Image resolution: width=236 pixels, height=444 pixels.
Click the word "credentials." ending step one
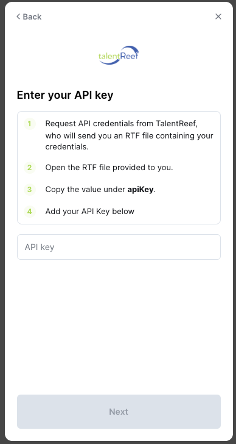[67, 147]
